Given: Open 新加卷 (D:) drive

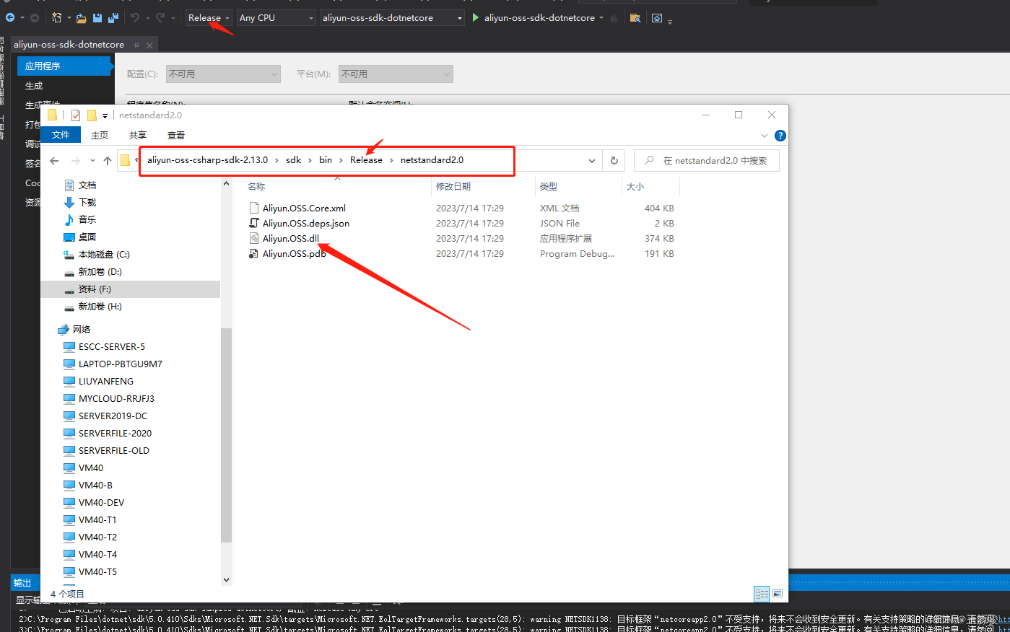Looking at the screenshot, I should 100,271.
